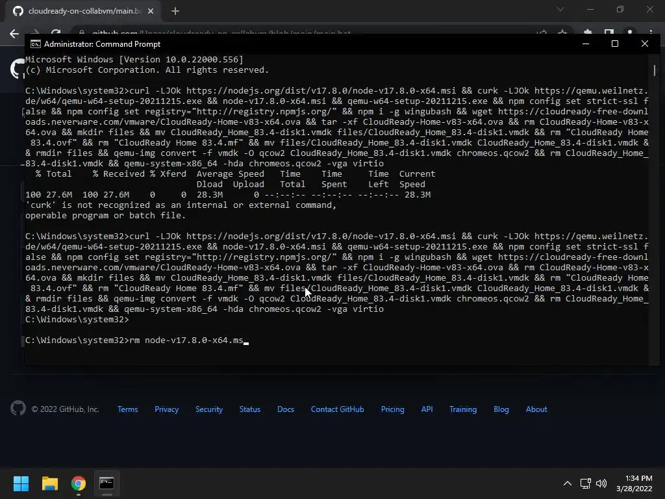Image resolution: width=665 pixels, height=499 pixels.
Task: Open the volume control tray icon
Action: point(601,483)
